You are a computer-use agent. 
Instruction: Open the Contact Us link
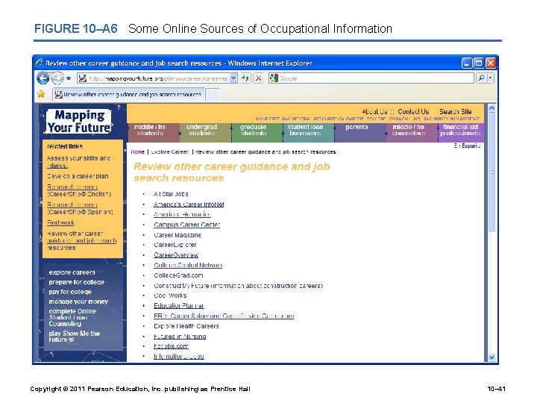413,112
